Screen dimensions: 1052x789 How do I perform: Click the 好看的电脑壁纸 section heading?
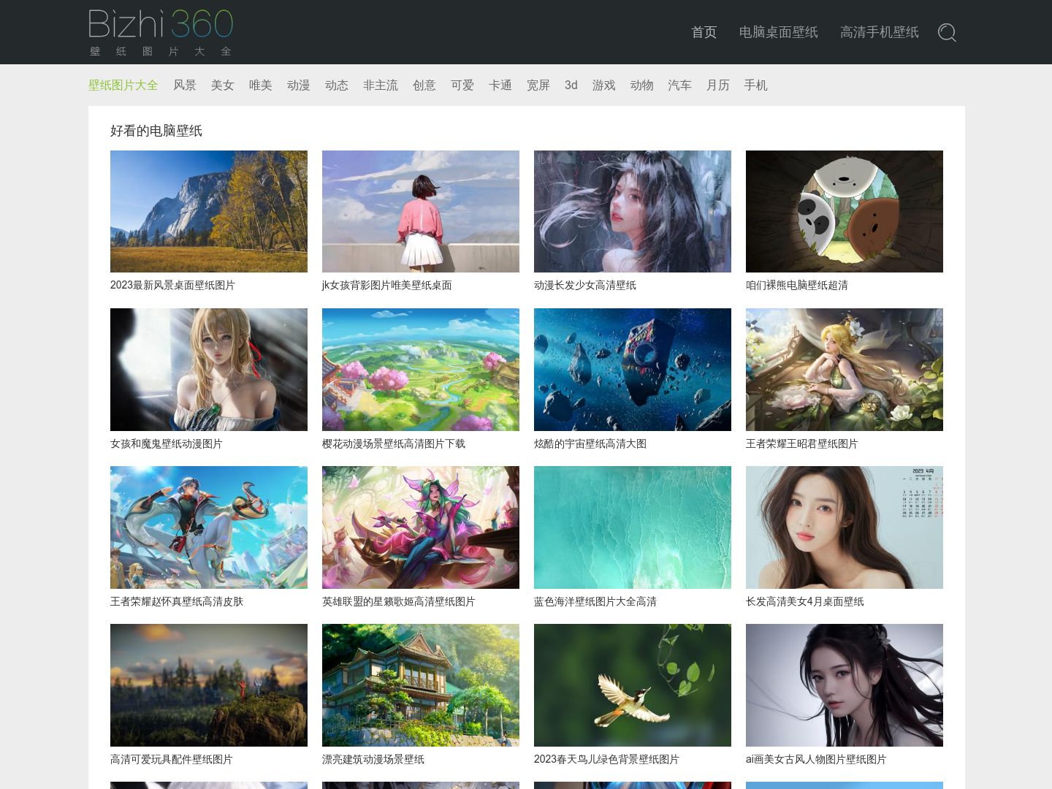click(x=156, y=131)
